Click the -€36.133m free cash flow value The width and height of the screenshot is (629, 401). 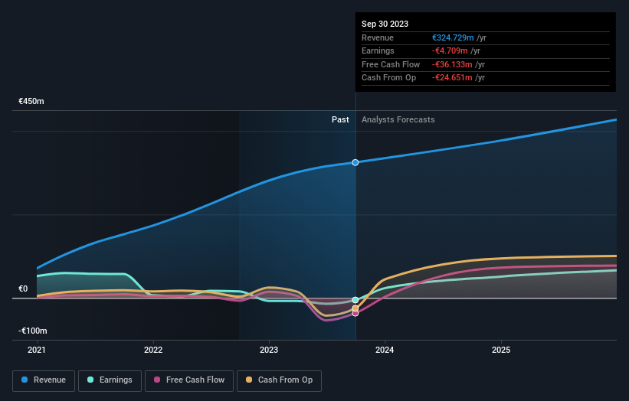click(452, 64)
